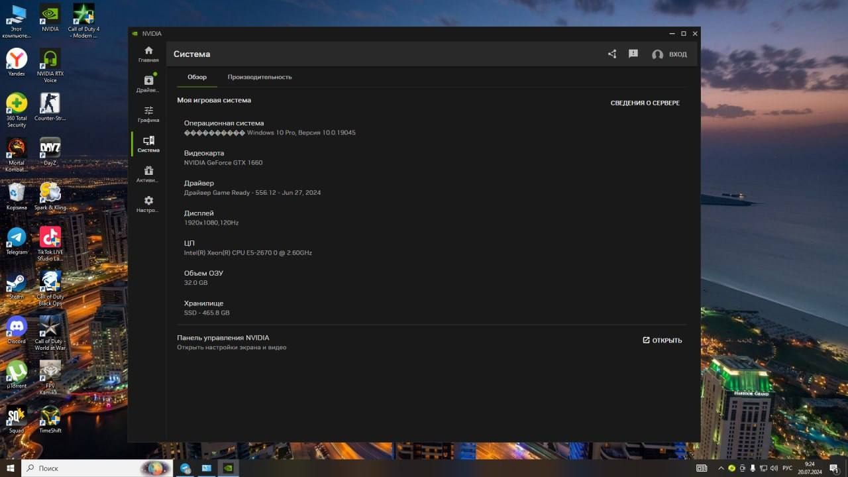This screenshot has width=848, height=477.
Task: Select the TimeShift desktop icon
Action: pos(50,419)
